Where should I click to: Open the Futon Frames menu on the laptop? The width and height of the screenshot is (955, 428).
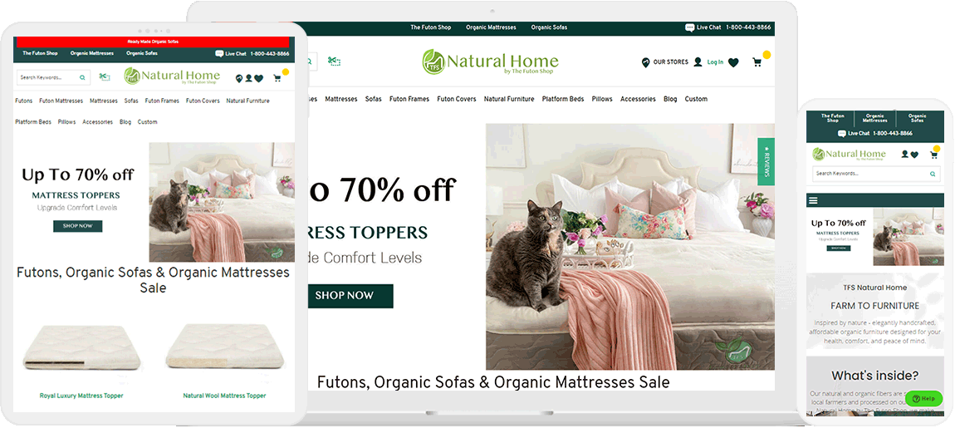[x=409, y=99]
